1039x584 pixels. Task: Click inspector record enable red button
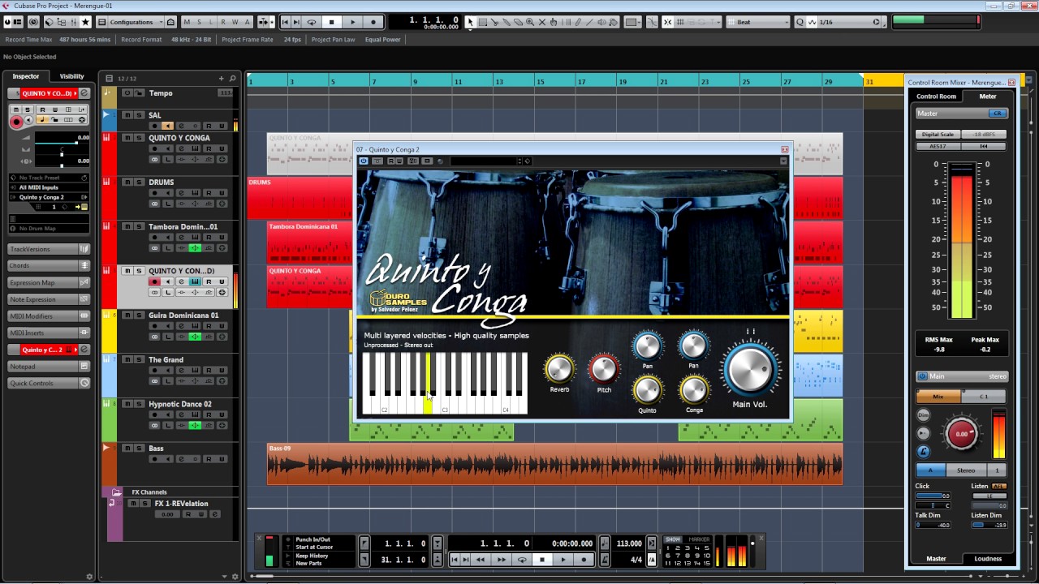point(16,122)
